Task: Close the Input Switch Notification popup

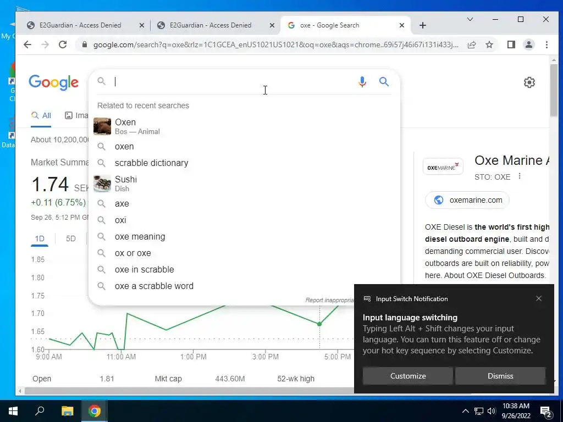Action: [x=539, y=298]
